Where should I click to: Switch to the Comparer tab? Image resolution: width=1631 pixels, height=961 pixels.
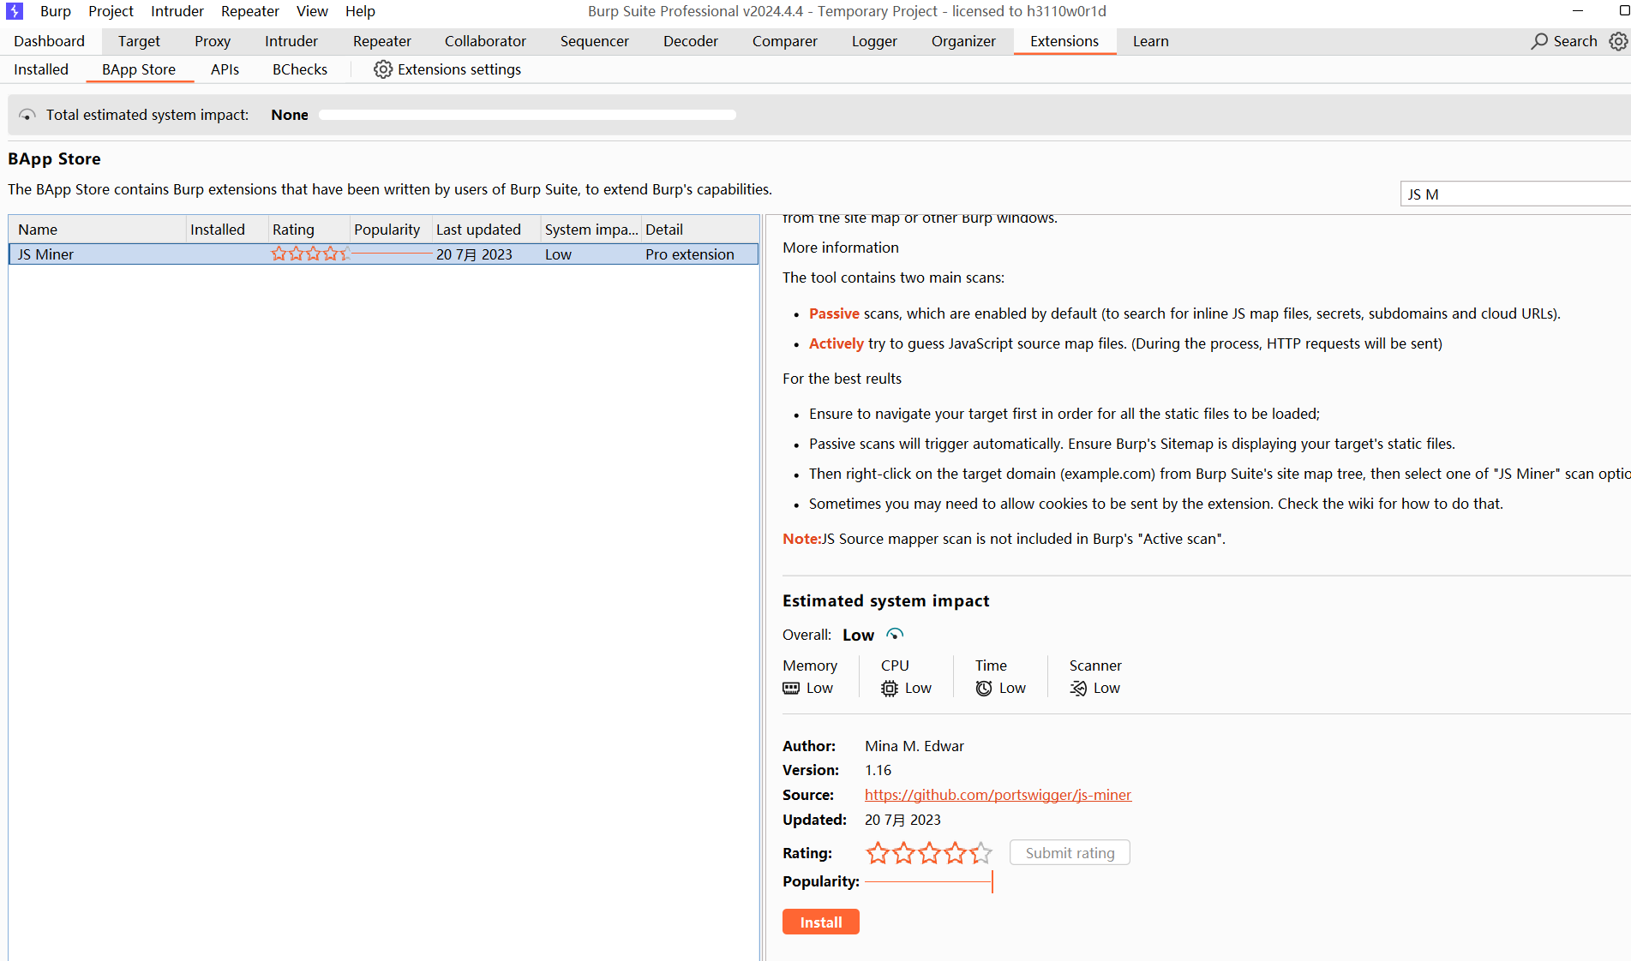(785, 41)
